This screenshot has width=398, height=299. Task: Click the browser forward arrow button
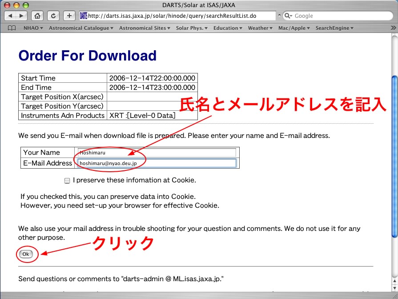21,16
